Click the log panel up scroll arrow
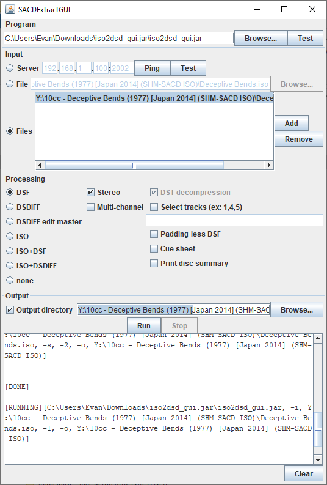This screenshot has width=327, height=485. (x=318, y=338)
